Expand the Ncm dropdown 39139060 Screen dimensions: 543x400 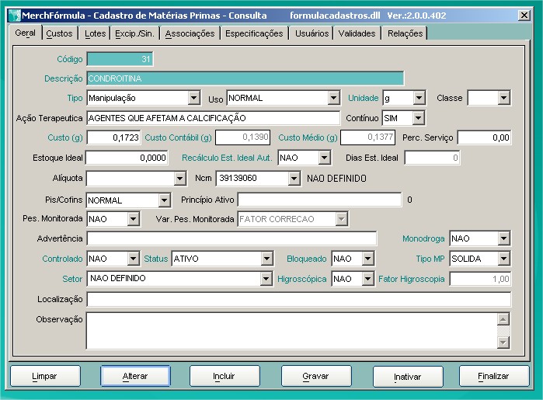(x=293, y=179)
